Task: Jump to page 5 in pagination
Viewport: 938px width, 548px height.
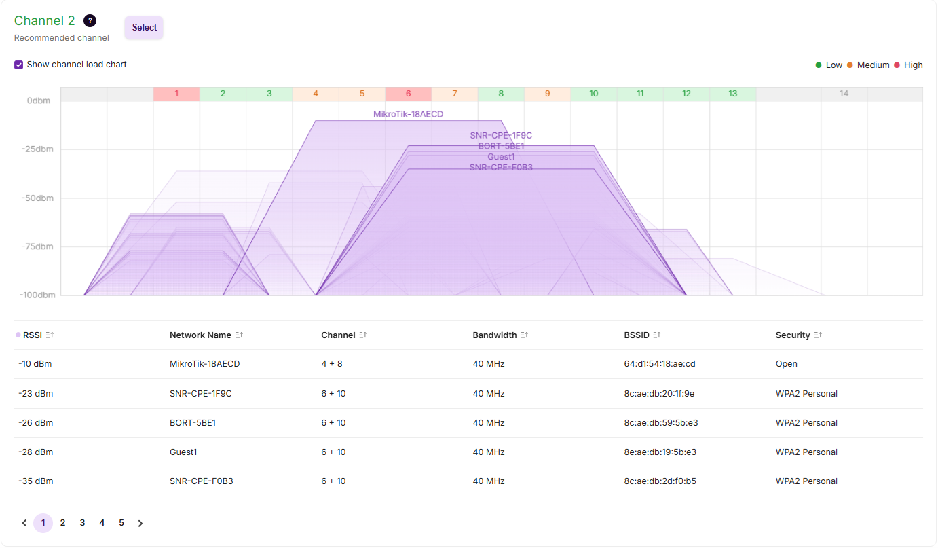Action: click(121, 523)
